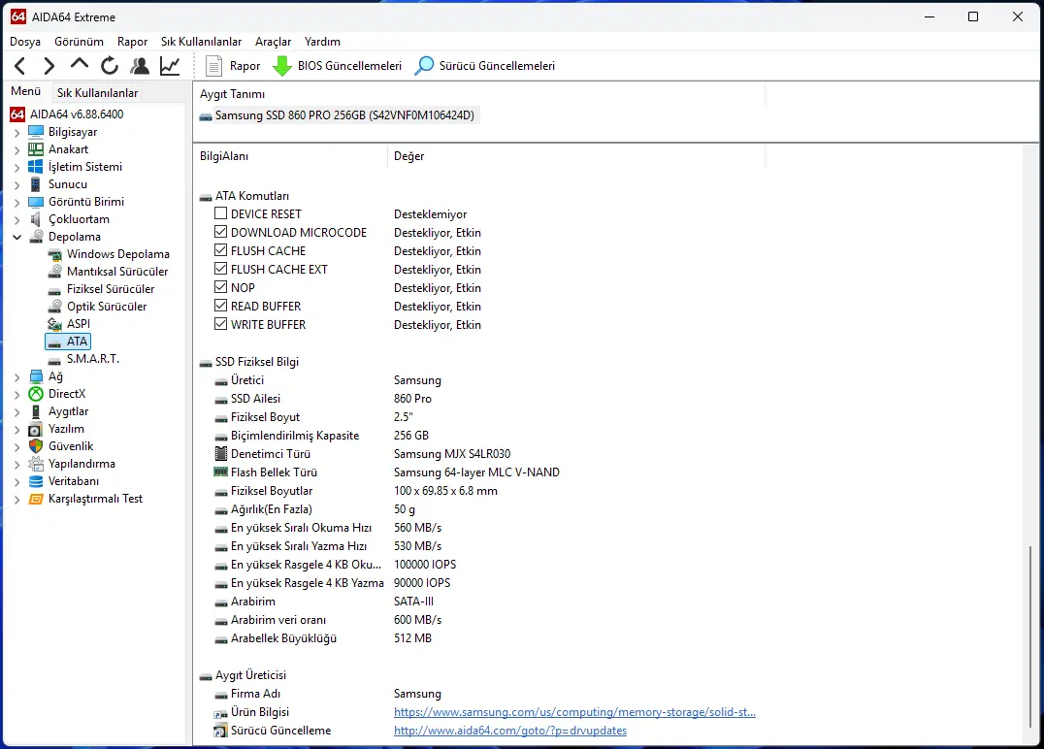Expand the İşletim Sistemi tree node
Image resolution: width=1044 pixels, height=749 pixels.
coord(17,167)
